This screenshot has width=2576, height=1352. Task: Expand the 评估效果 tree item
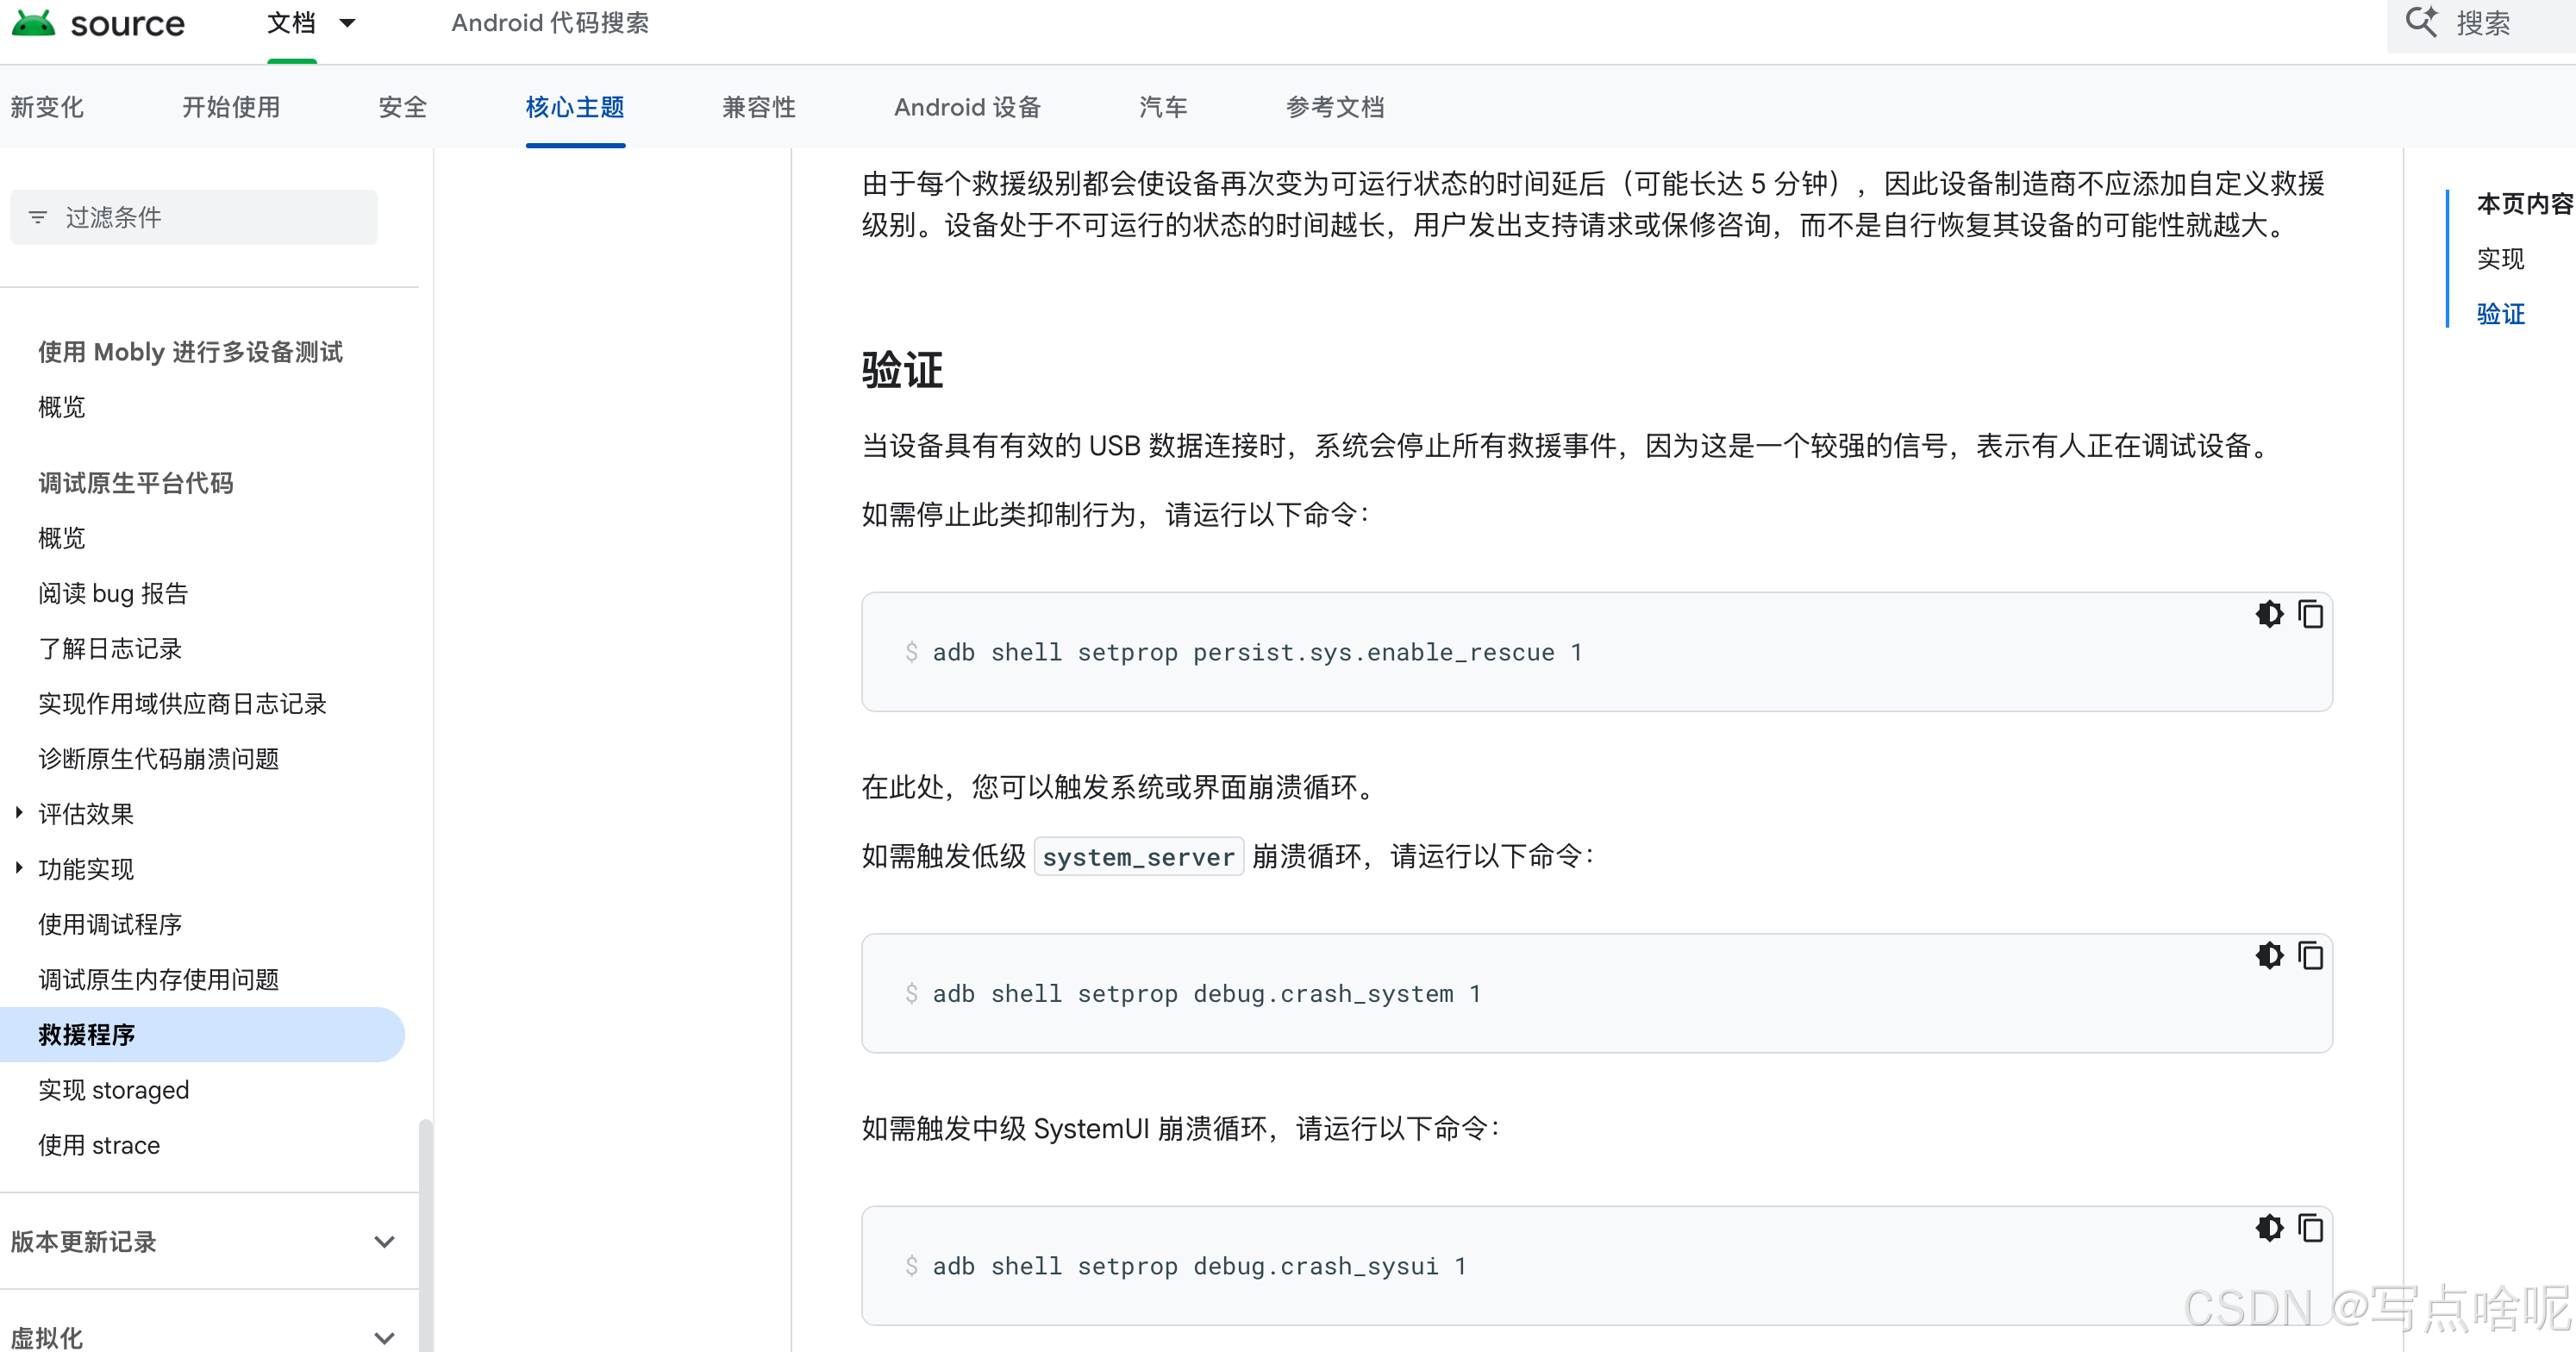(19, 813)
